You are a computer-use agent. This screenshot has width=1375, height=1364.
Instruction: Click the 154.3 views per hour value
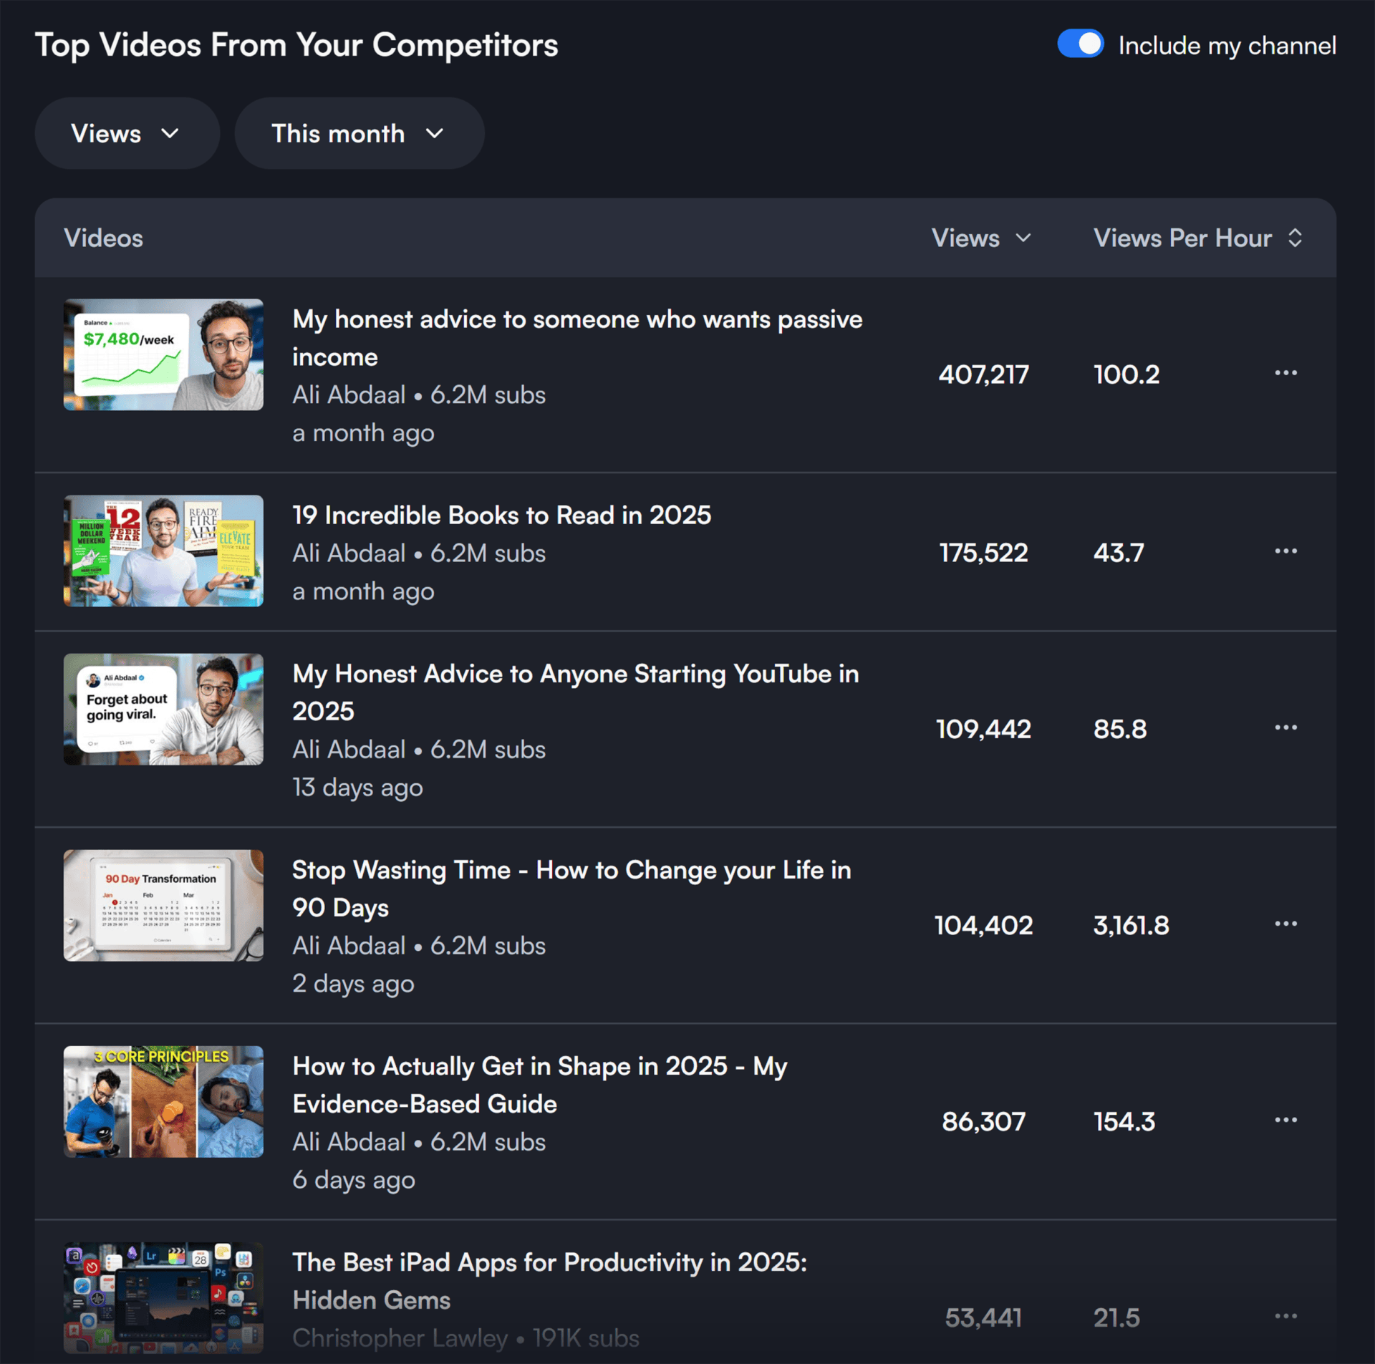(x=1124, y=1121)
